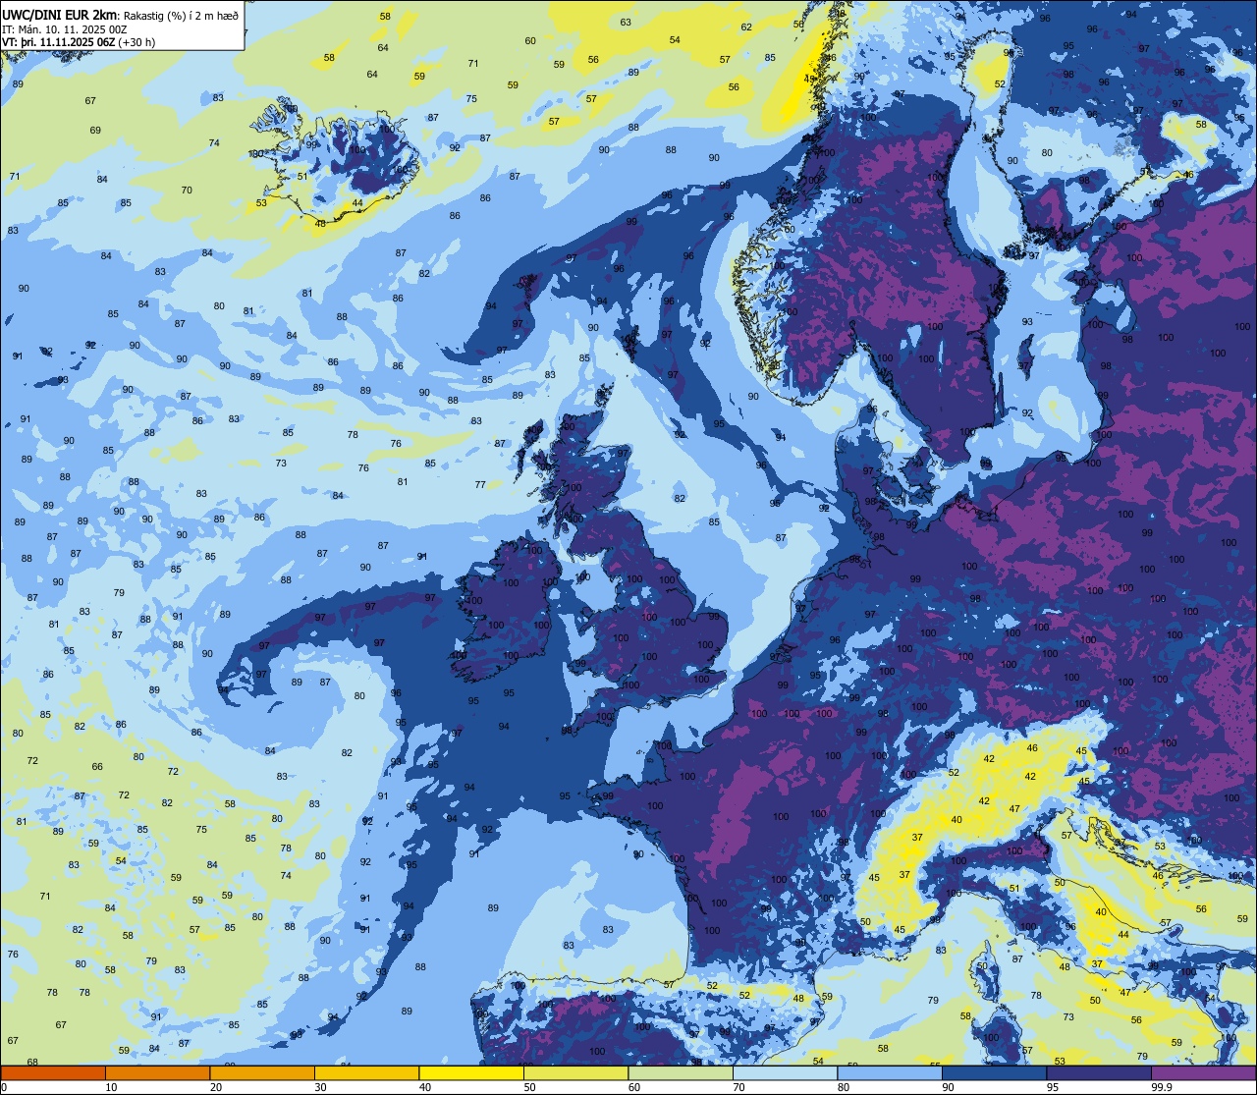The image size is (1257, 1095).
Task: Select the 'IT: Mán. 10. 11. 2025 00Z' line
Action: click(64, 28)
